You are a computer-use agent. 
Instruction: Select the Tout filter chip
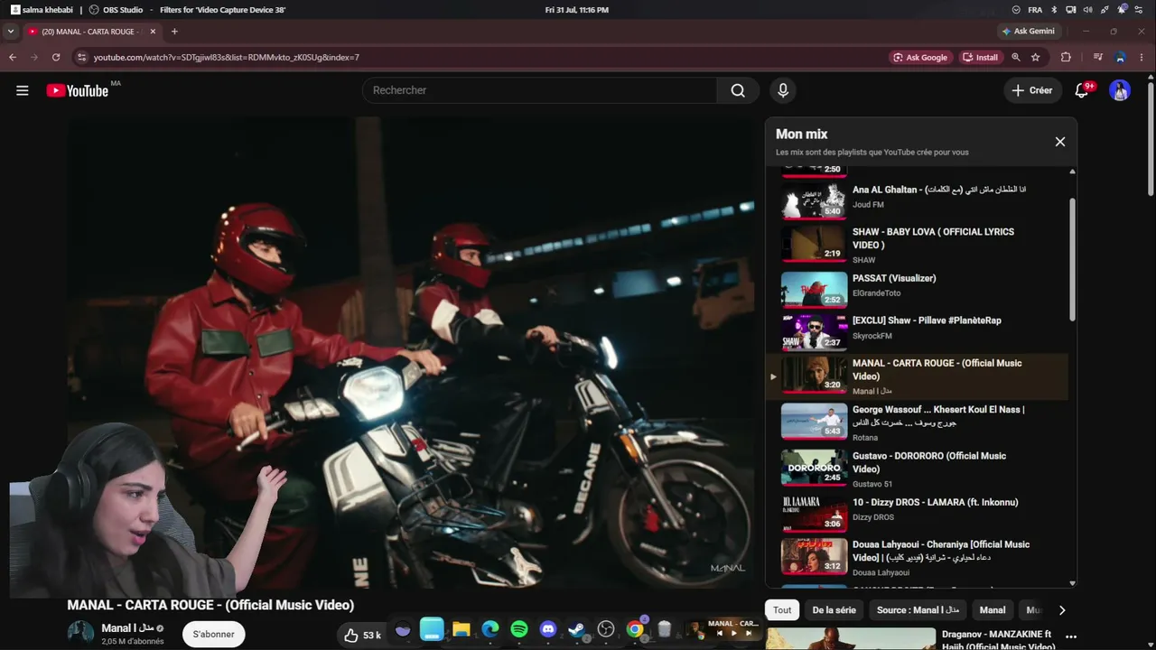(782, 610)
